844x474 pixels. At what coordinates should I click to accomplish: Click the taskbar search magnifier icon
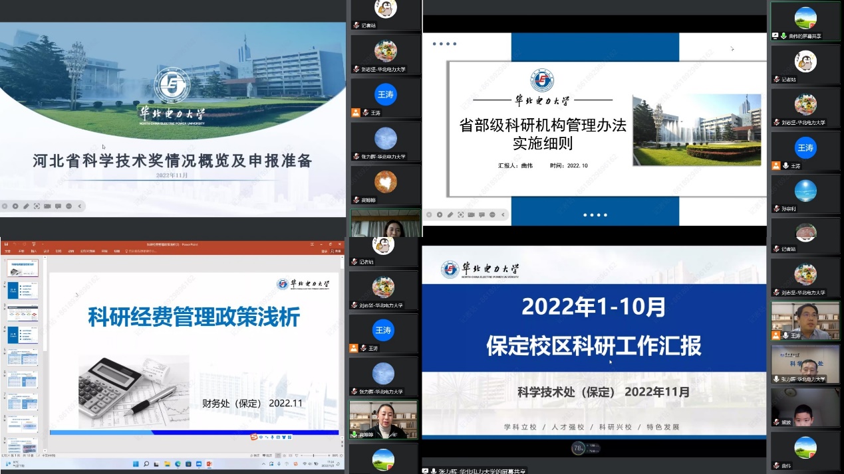146,464
